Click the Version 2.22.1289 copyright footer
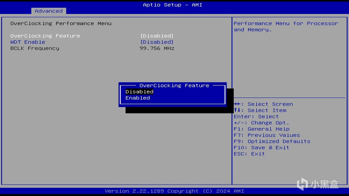Image resolution: width=349 pixels, height=196 pixels. (174, 191)
